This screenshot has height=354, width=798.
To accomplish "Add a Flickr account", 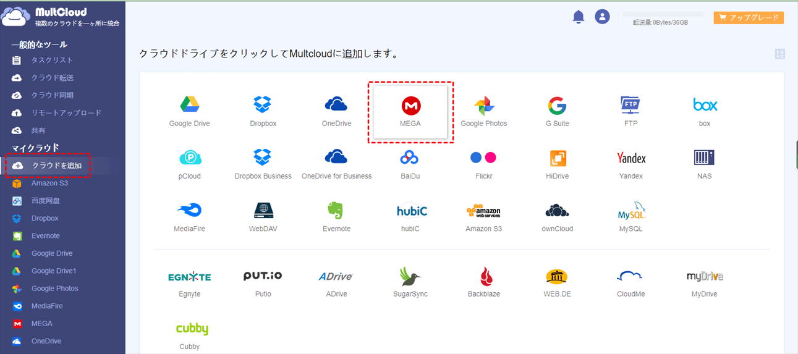I will (x=483, y=164).
